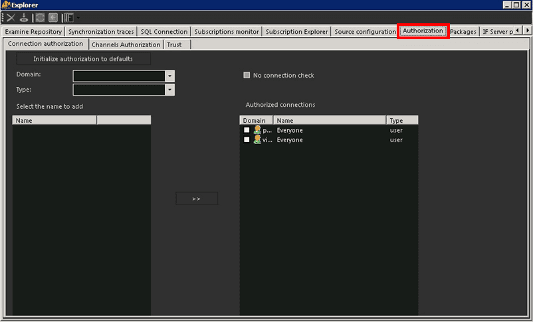Click the fourth toolbar icon with left arrow
This screenshot has width=533, height=322.
[53, 17]
